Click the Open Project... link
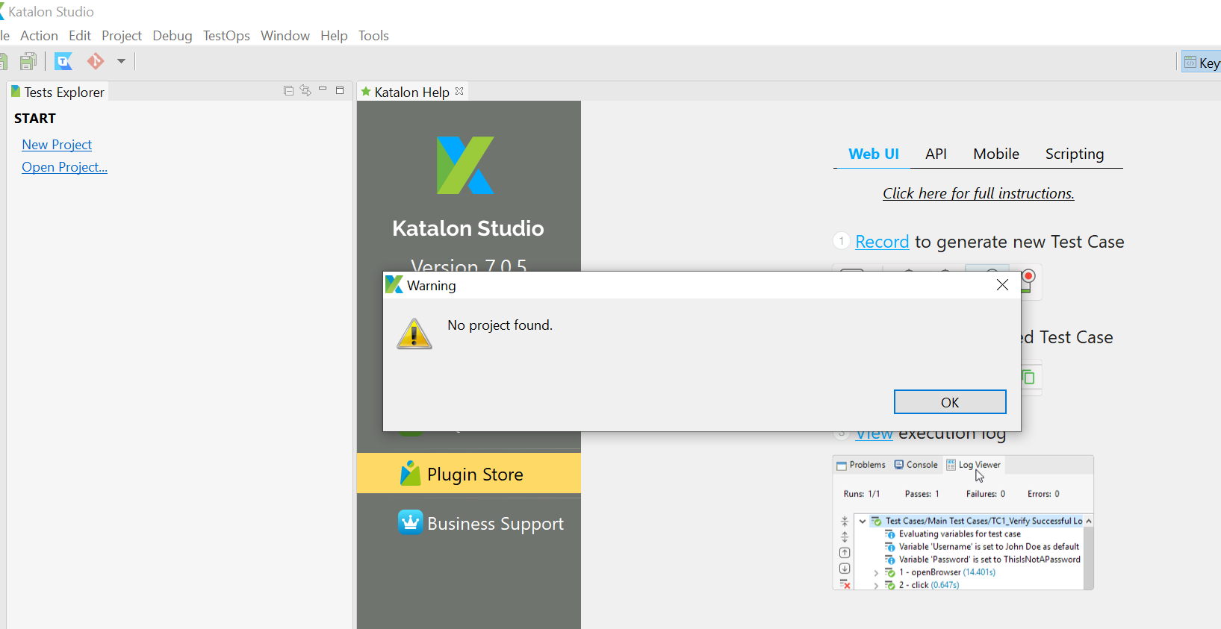Screen dimensions: 1221x629 [64, 167]
